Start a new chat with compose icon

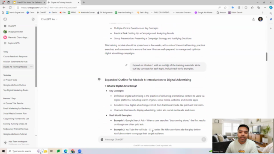click(x=33, y=19)
